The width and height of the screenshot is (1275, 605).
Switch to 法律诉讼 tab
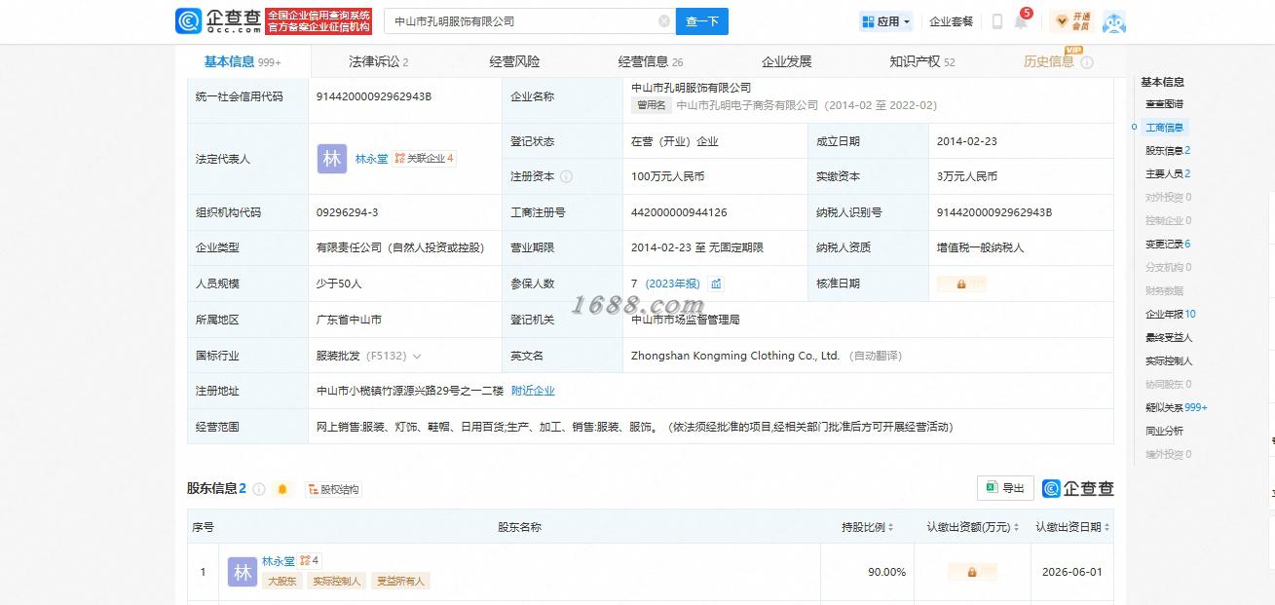click(x=378, y=61)
